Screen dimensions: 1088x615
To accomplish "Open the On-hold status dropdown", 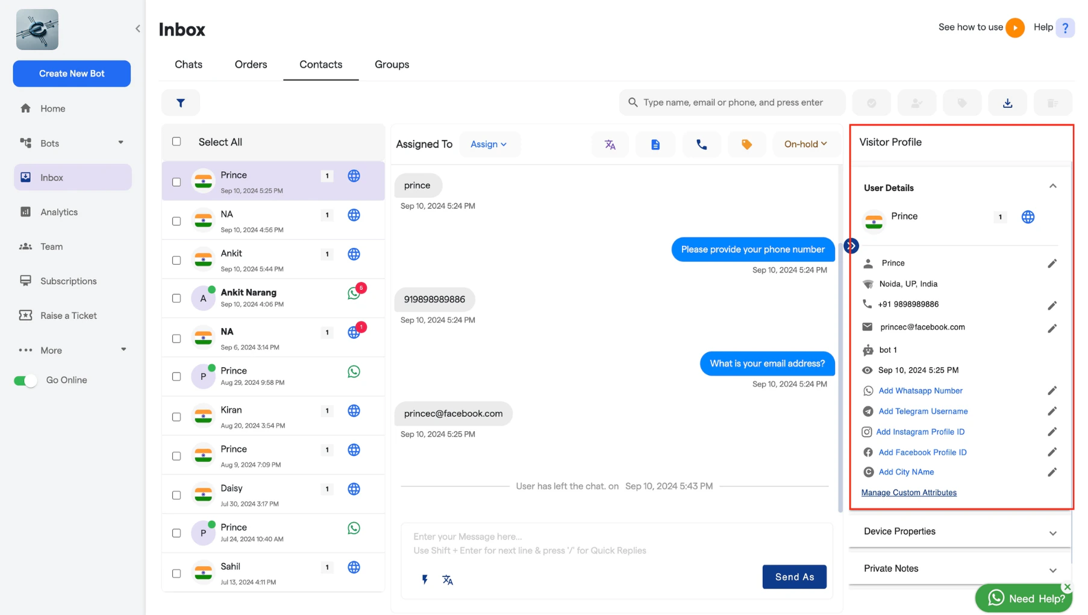I will 805,145.
